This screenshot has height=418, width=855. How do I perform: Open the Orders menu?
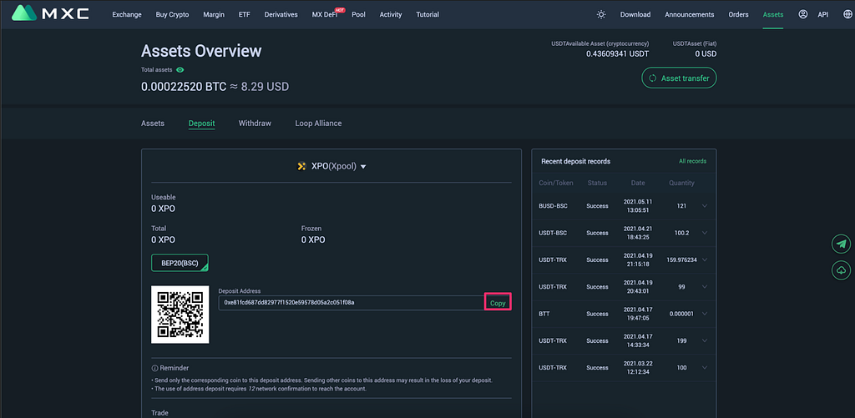pyautogui.click(x=738, y=15)
